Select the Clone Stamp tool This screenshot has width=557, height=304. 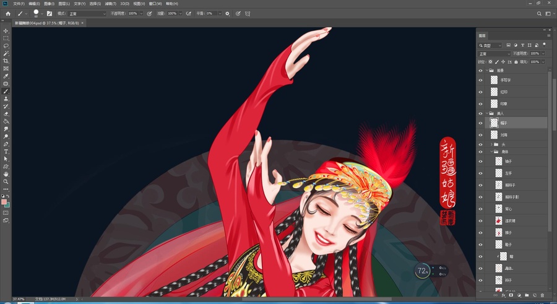click(6, 99)
